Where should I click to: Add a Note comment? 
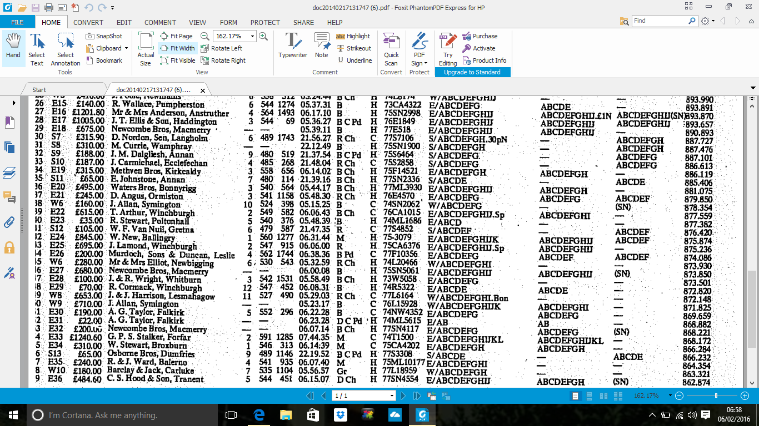(x=322, y=45)
